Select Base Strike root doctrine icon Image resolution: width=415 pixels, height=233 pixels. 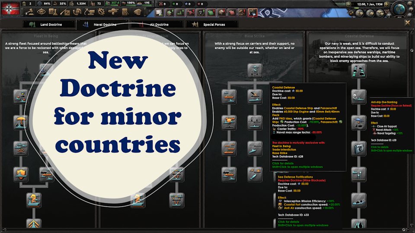coord(255,70)
